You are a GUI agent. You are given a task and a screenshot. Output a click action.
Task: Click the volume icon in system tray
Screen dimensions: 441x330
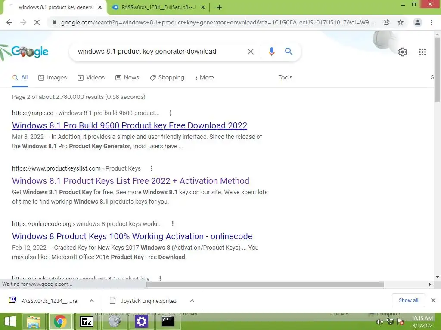tap(380, 322)
